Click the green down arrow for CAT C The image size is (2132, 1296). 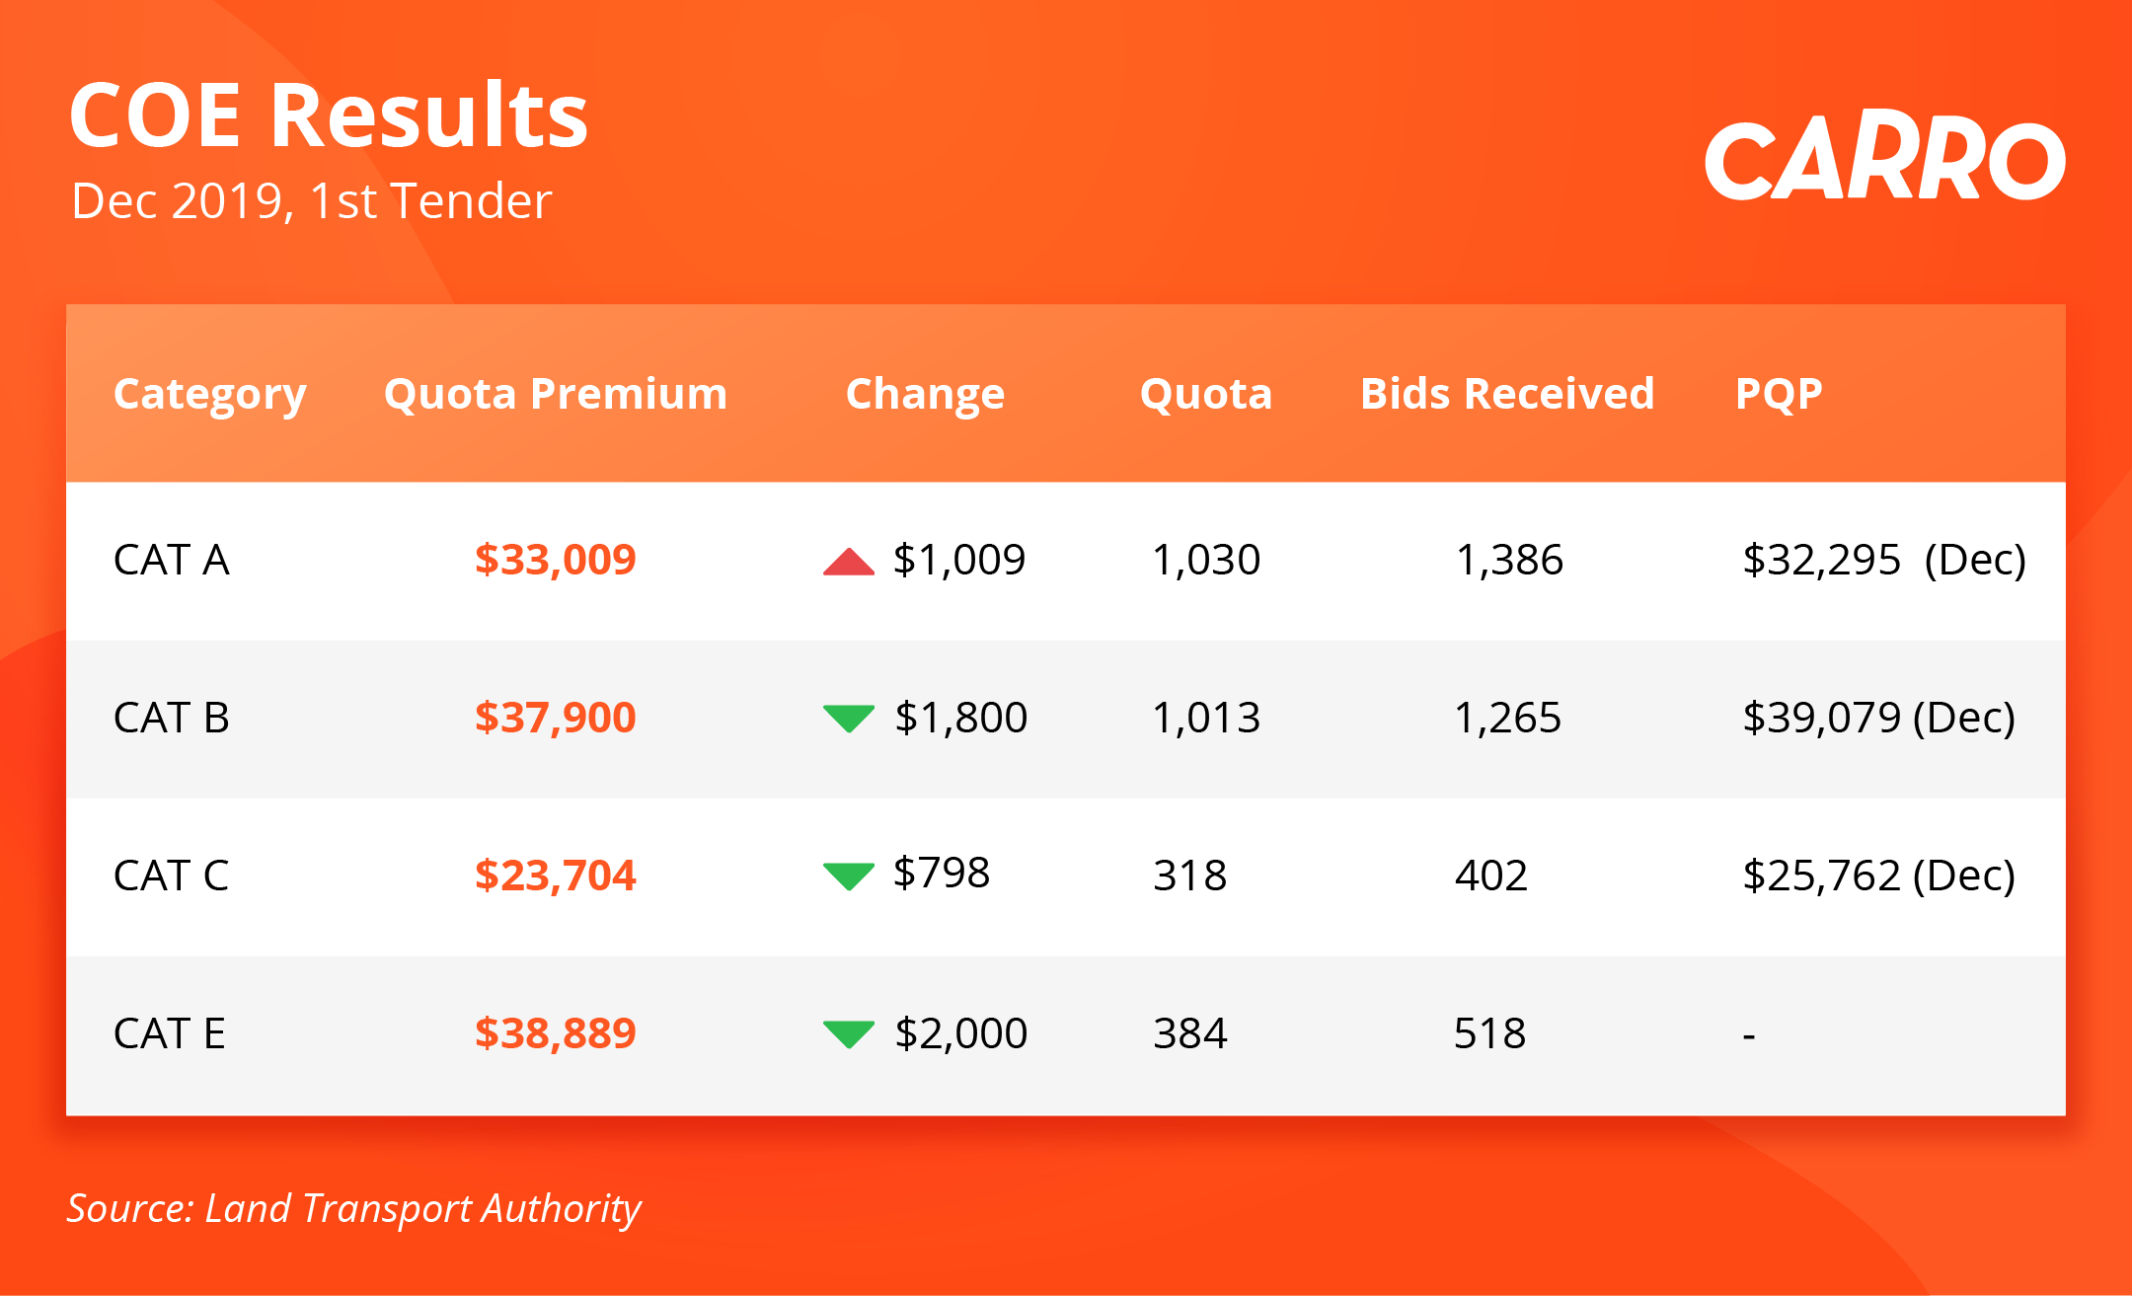[849, 876]
